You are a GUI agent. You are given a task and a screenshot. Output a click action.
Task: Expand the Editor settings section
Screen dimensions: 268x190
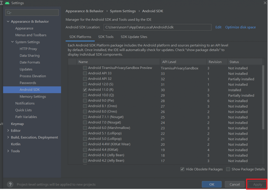click(x=8, y=130)
